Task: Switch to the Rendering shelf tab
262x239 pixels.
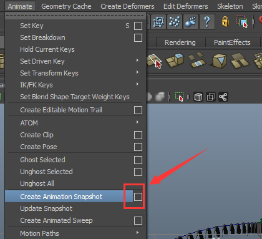Action: [x=180, y=42]
